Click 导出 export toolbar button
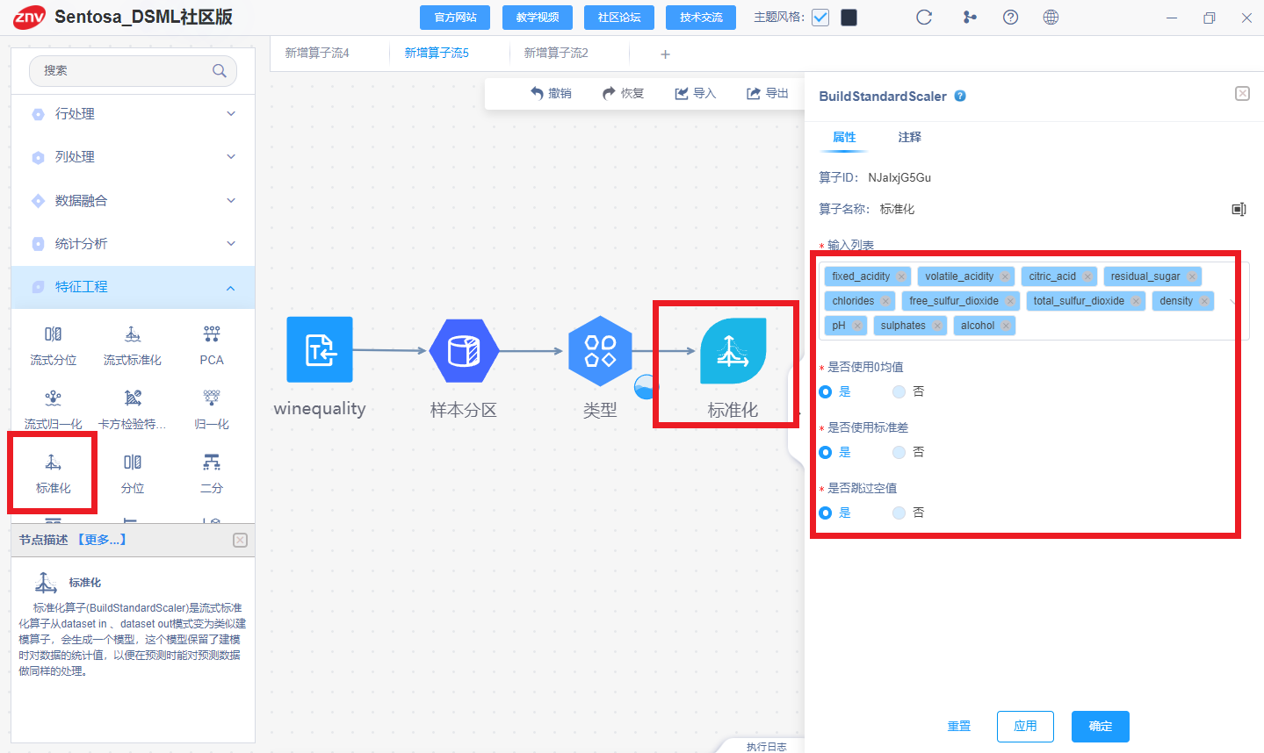 [x=767, y=93]
